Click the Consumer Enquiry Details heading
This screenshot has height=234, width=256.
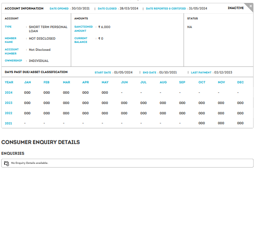pos(40,142)
